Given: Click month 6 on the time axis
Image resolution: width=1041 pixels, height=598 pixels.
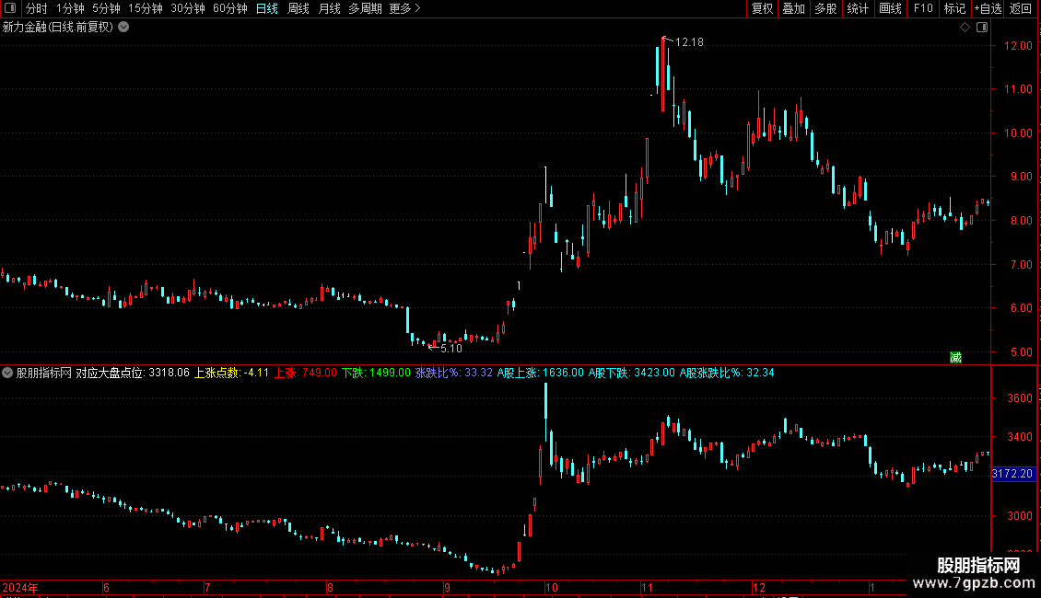Looking at the screenshot, I should (x=106, y=587).
